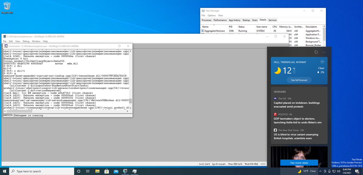
Task: Sort by CPU column in Task Manager
Action: (x=274, y=27)
